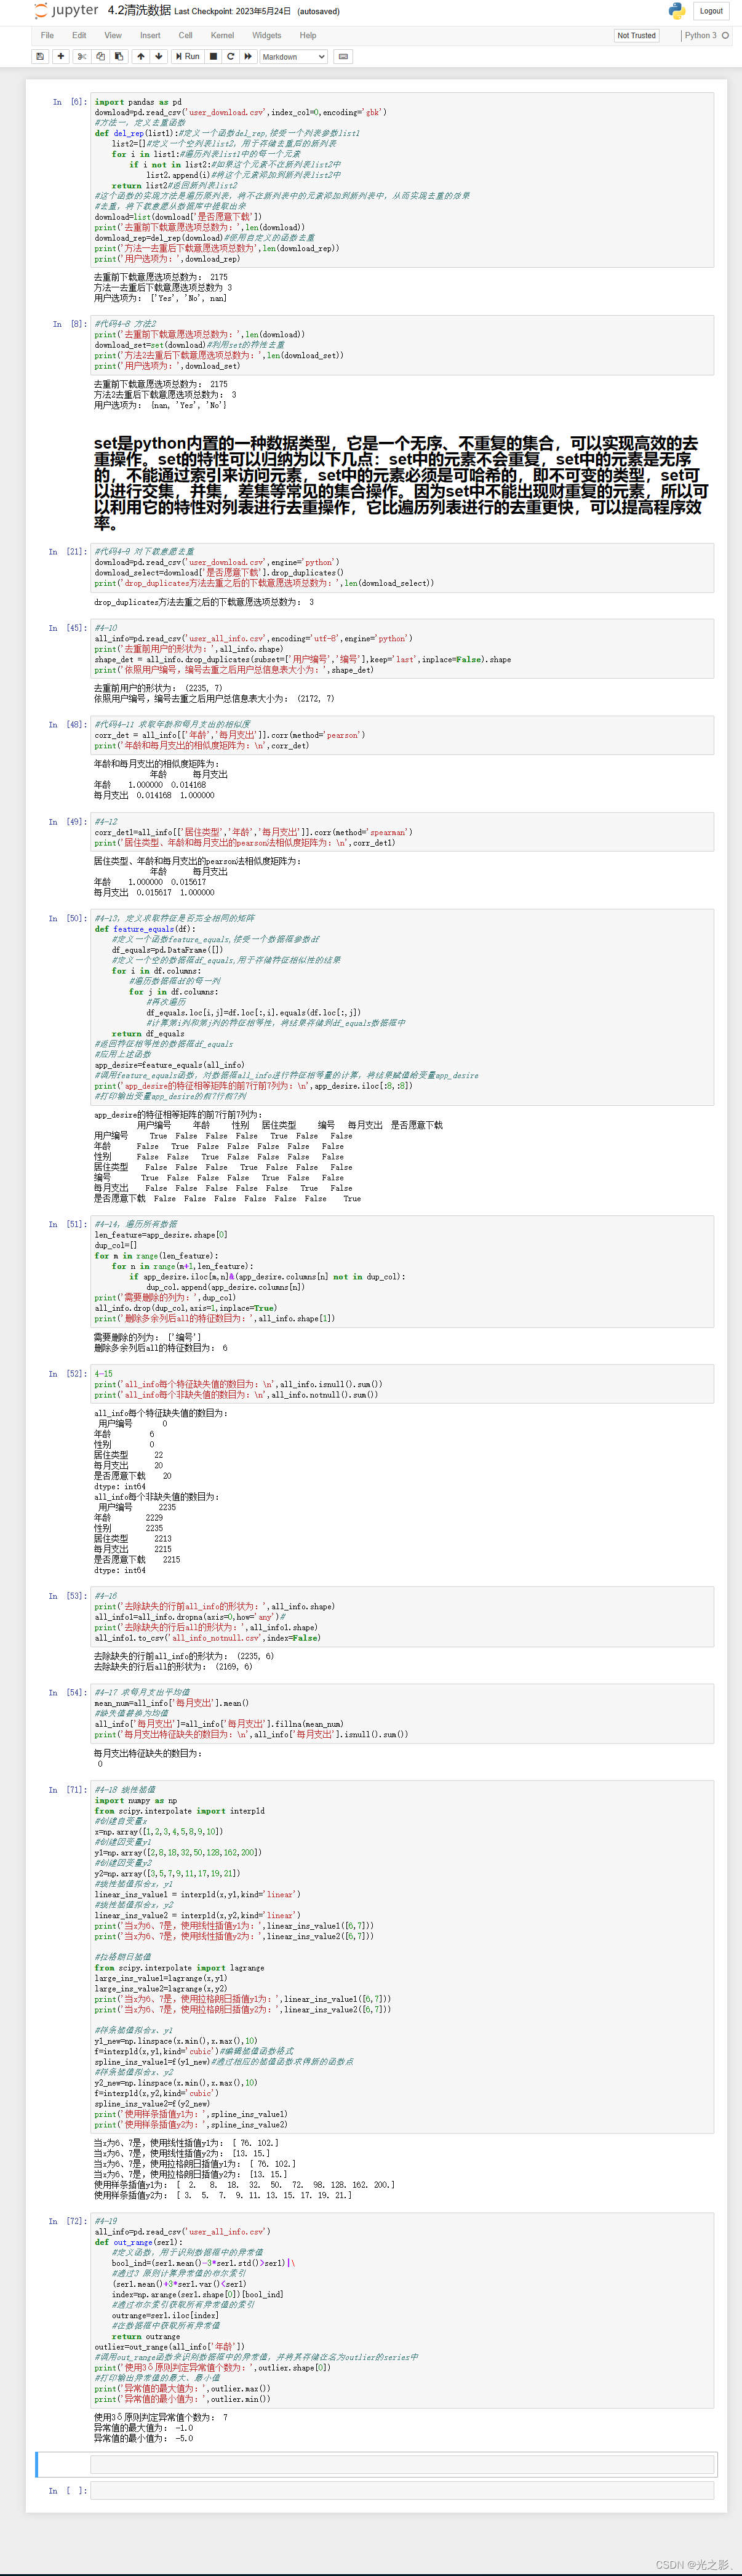The image size is (742, 2576).
Task: Run the selected cell
Action: click(188, 56)
